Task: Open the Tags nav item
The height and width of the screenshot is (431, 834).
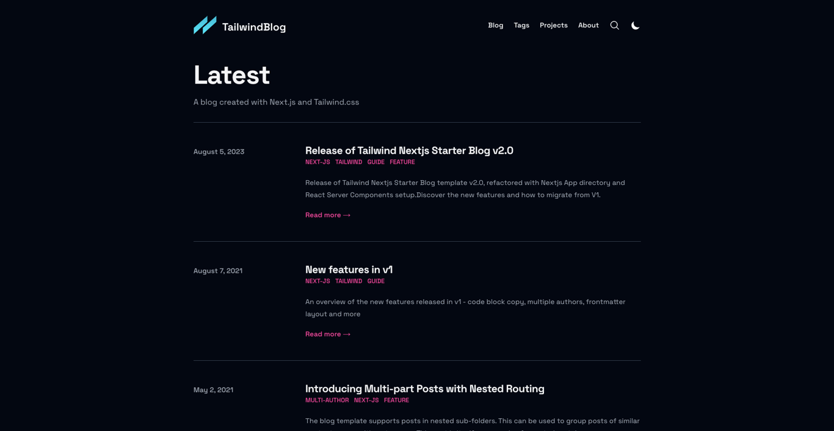Action: (521, 25)
